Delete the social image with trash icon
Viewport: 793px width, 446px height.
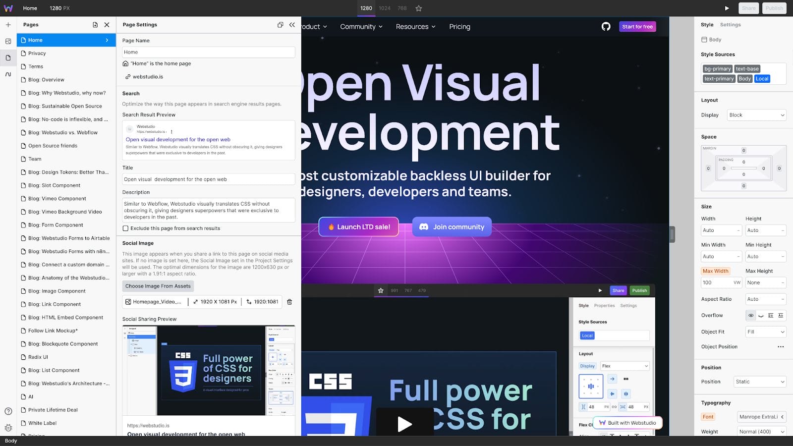pyautogui.click(x=289, y=302)
